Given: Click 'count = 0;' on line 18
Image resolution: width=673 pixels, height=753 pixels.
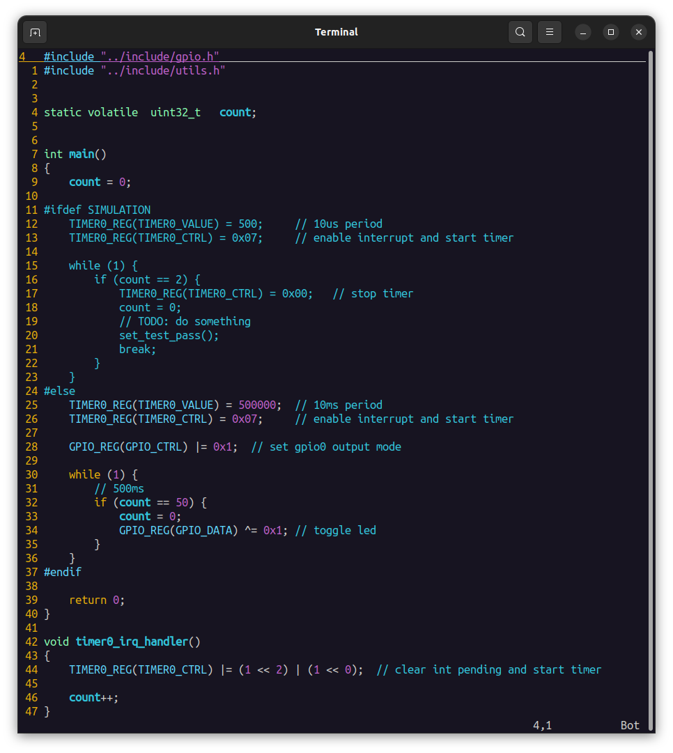Looking at the screenshot, I should coord(150,307).
